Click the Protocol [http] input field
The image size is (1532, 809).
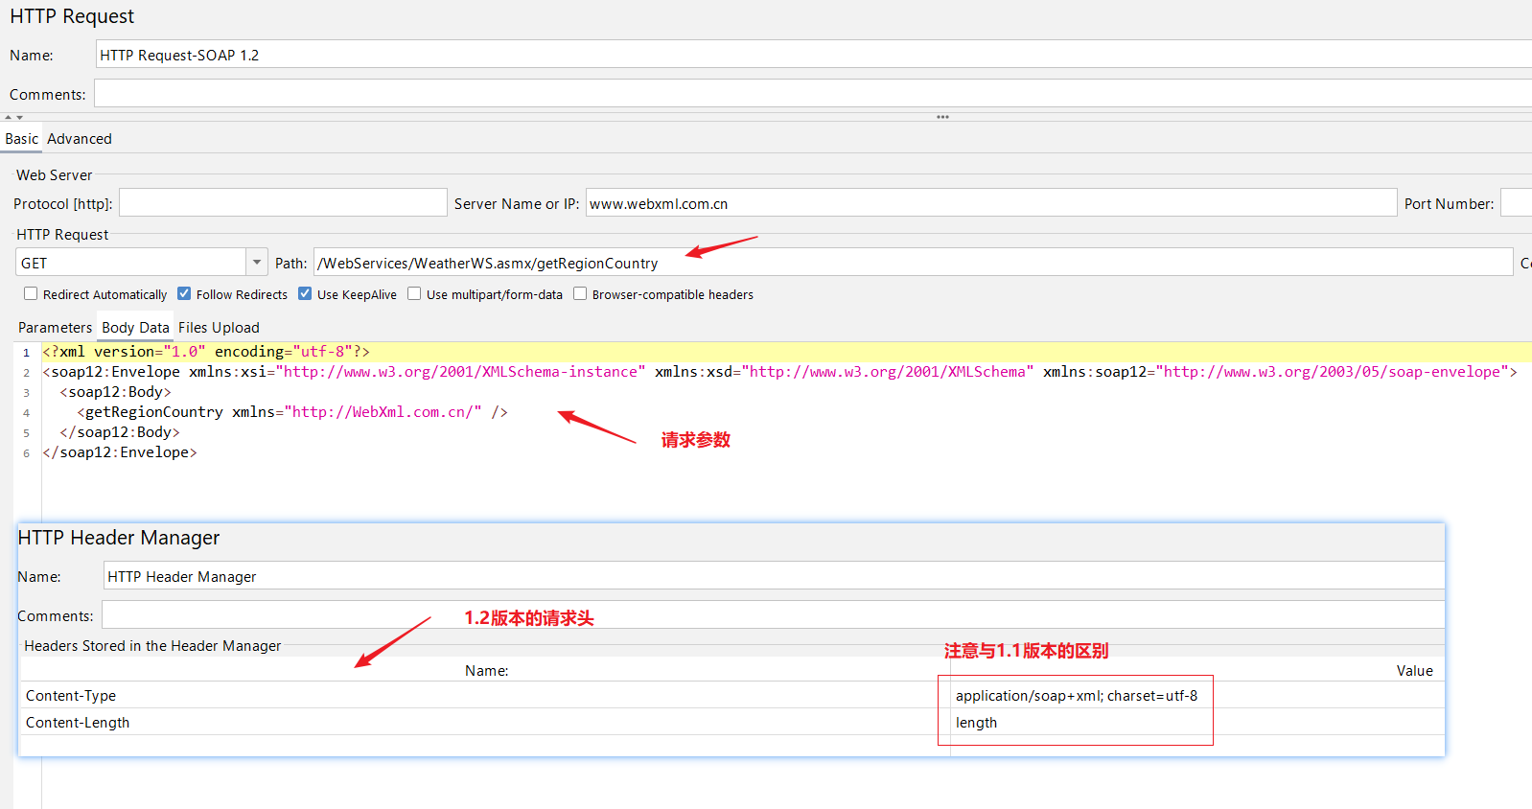point(283,203)
